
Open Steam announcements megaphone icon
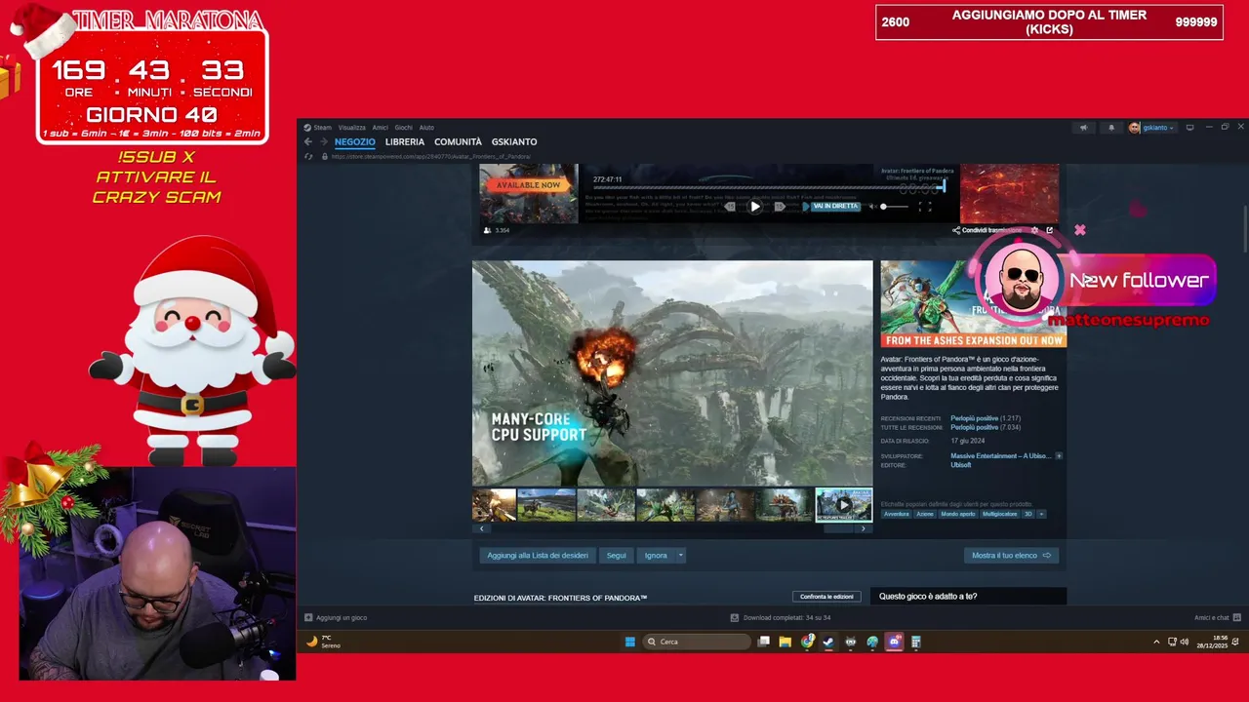pos(1083,128)
